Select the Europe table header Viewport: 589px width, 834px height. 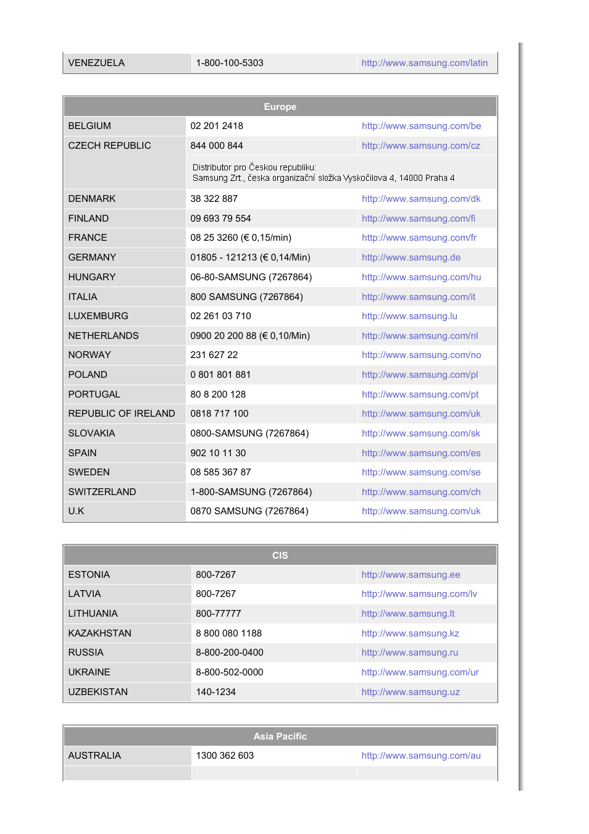[280, 107]
